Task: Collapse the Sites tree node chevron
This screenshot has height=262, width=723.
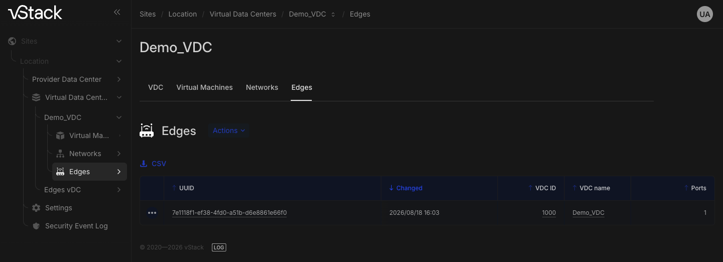Action: 119,41
